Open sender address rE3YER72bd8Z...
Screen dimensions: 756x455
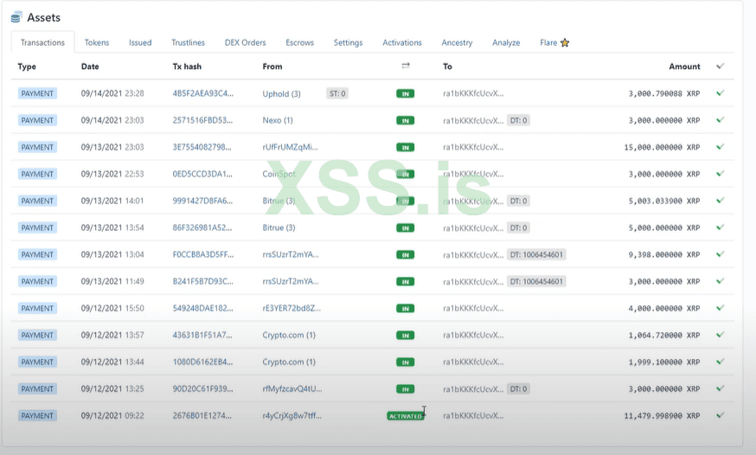292,308
